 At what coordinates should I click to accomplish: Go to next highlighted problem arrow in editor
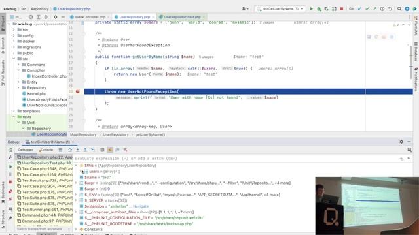click(x=409, y=25)
